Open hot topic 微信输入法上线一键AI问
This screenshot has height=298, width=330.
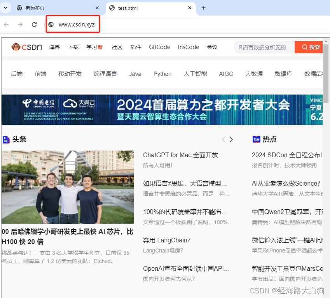coord(287,240)
